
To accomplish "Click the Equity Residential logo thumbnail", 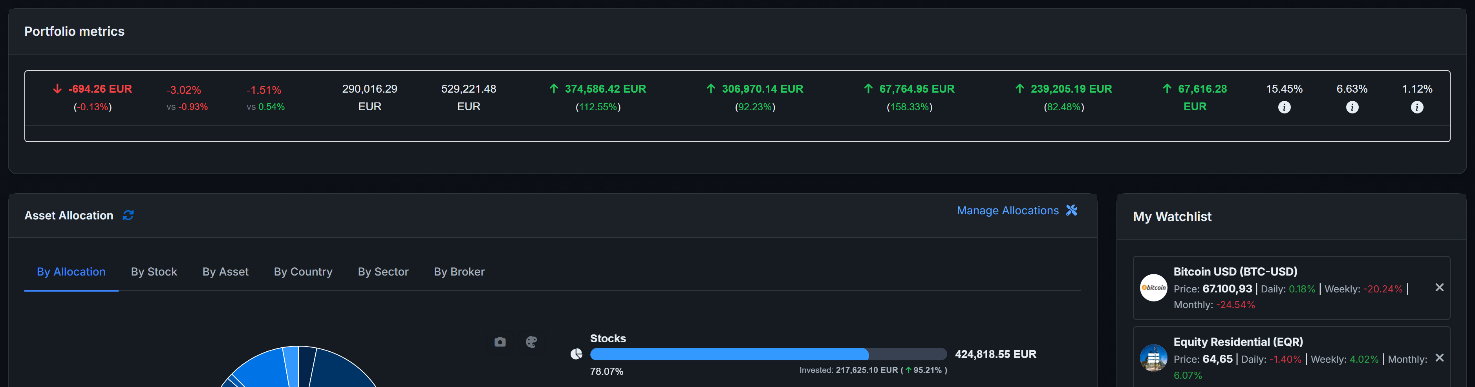I will [1153, 358].
